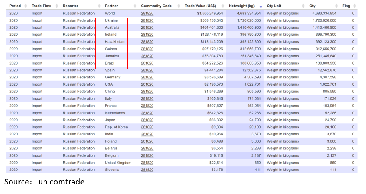The height and width of the screenshot is (194, 366).
Task: Select the Netherlands partner cell
Action: click(x=115, y=113)
